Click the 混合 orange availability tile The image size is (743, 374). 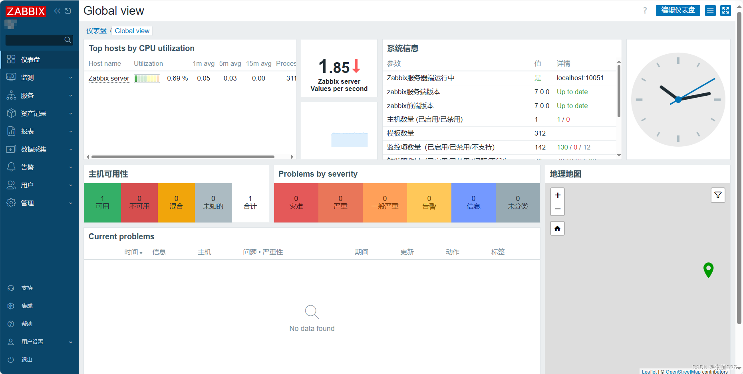176,203
